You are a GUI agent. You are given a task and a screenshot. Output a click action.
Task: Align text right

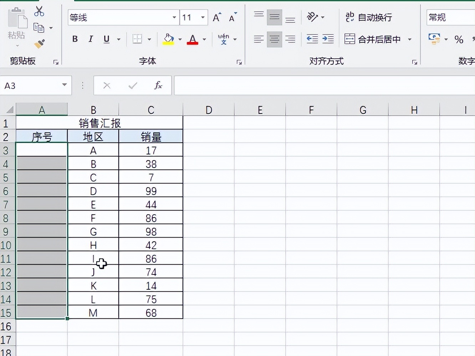pos(290,39)
